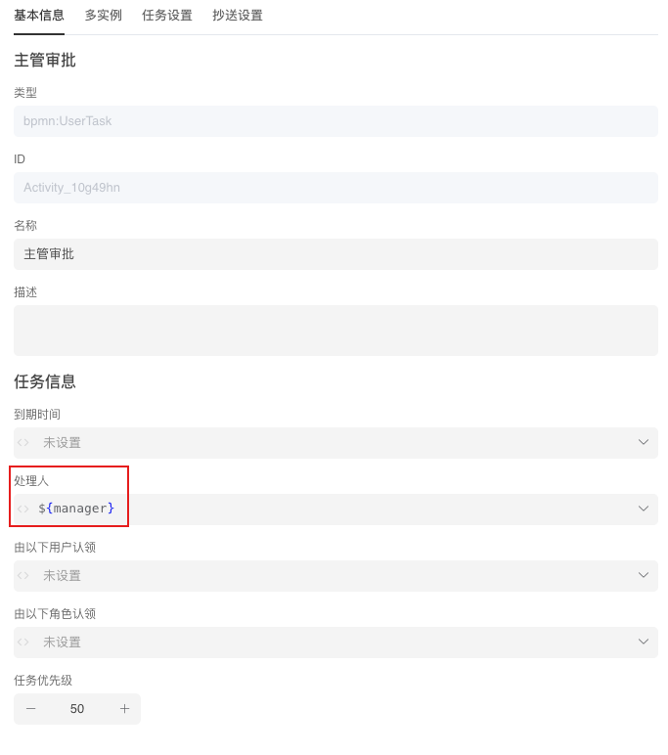Increase 任务优先级 with plus button
This screenshot has width=668, height=755.
124,709
